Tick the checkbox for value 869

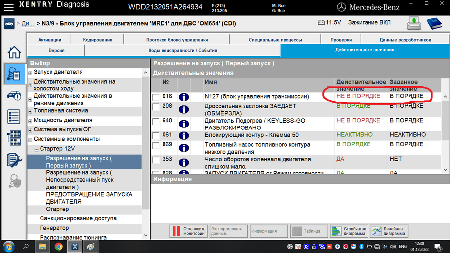pos(156,145)
